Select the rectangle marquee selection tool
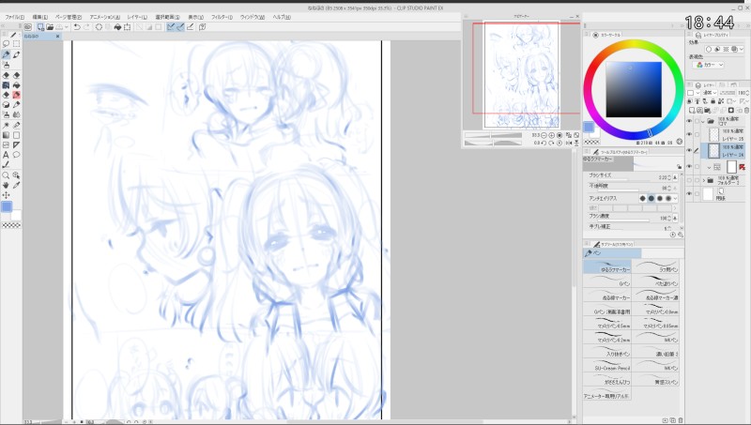The image size is (751, 425). point(16,44)
